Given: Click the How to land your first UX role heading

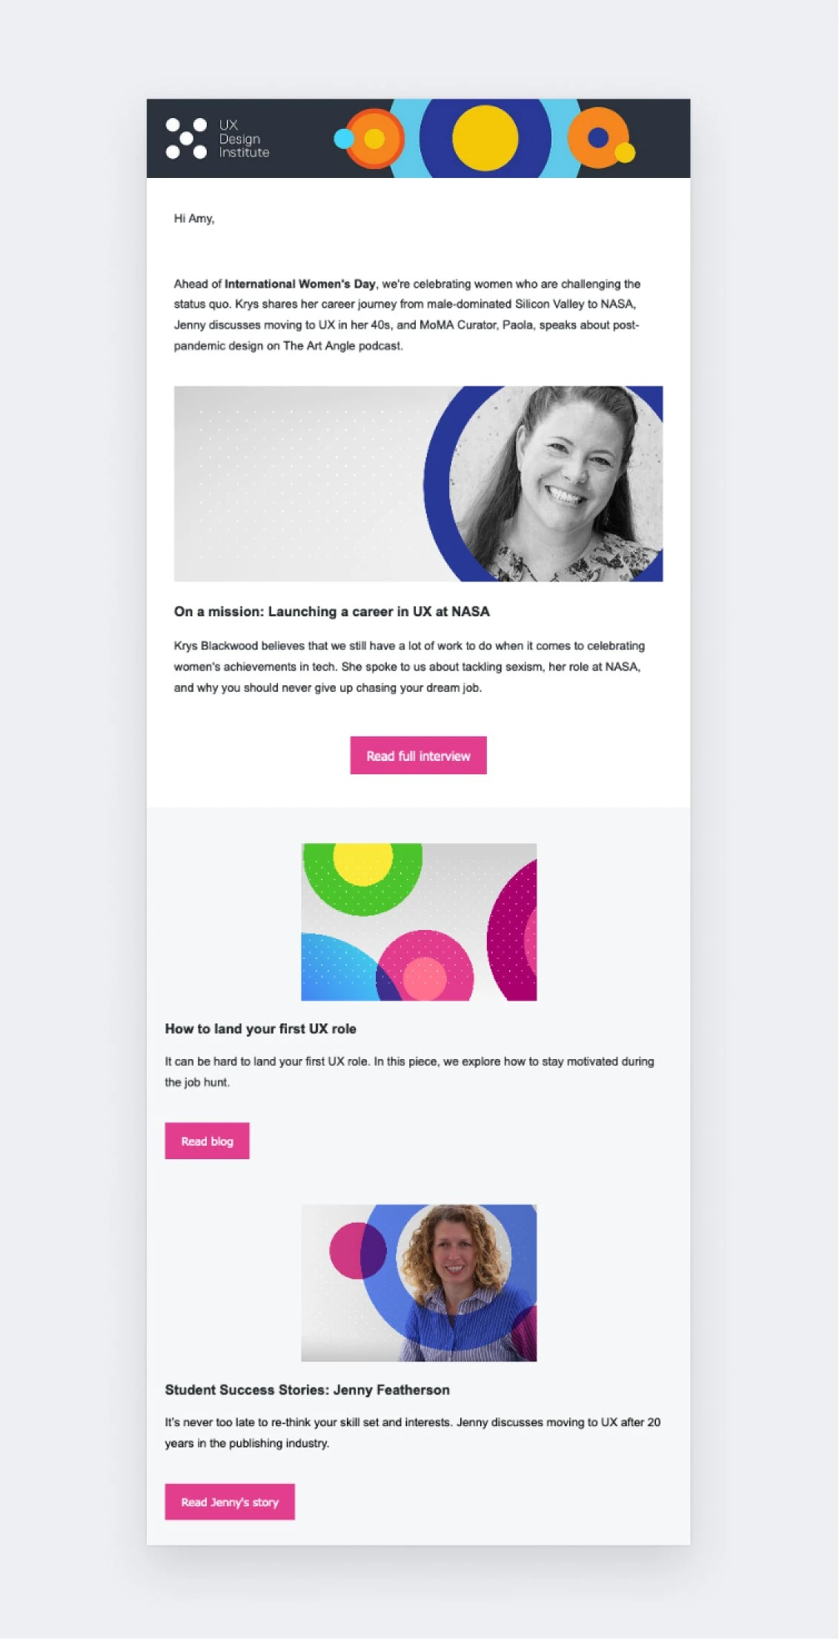Looking at the screenshot, I should pyautogui.click(x=261, y=1029).
